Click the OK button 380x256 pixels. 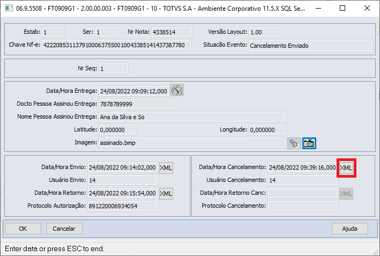(x=23, y=229)
